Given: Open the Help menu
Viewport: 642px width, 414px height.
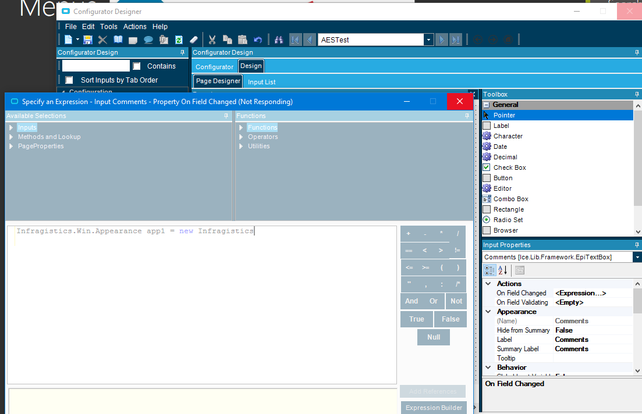Looking at the screenshot, I should pos(160,27).
